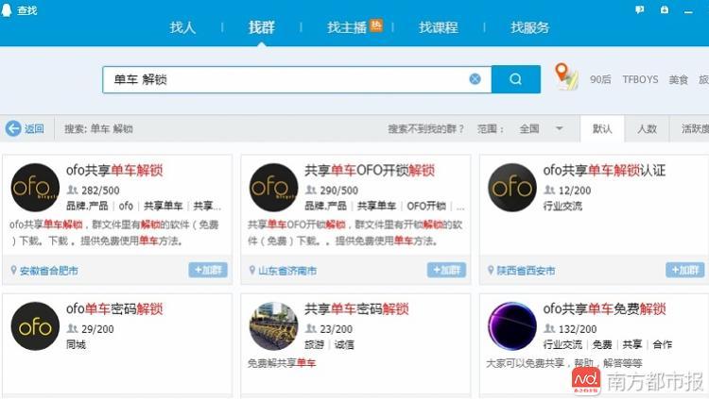
Task: Switch to 找主播 tab
Action: (x=347, y=27)
